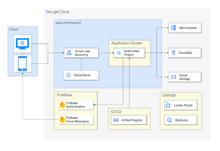220x151 pixels.
Task: Select the Firebase Cloud Messaging label
Action: 77,119
